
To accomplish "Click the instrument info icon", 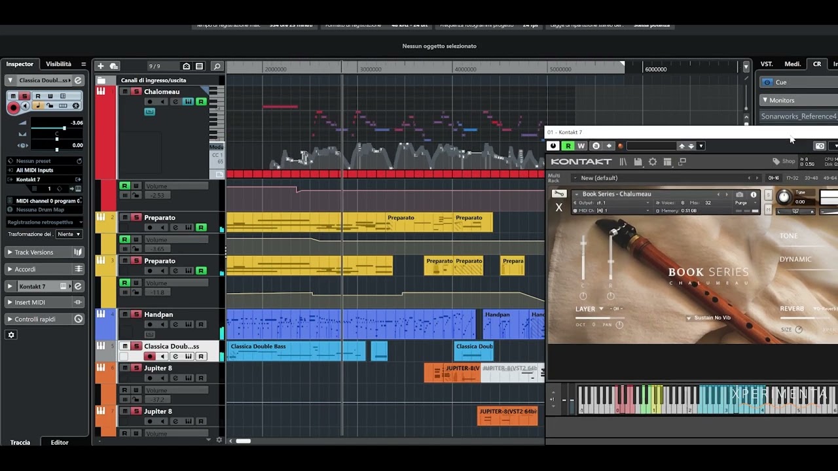I will (754, 195).
